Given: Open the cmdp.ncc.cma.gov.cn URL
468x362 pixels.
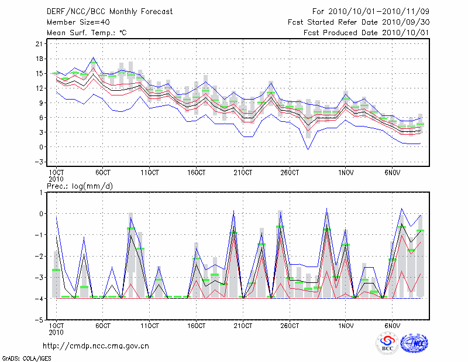Looking at the screenshot, I should click(x=96, y=346).
